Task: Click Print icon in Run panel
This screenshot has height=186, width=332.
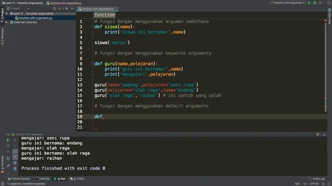Action: pos(15,163)
